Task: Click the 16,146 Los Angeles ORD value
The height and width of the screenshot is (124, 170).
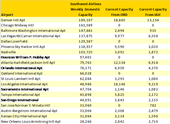Action: pyautogui.click(x=119, y=84)
